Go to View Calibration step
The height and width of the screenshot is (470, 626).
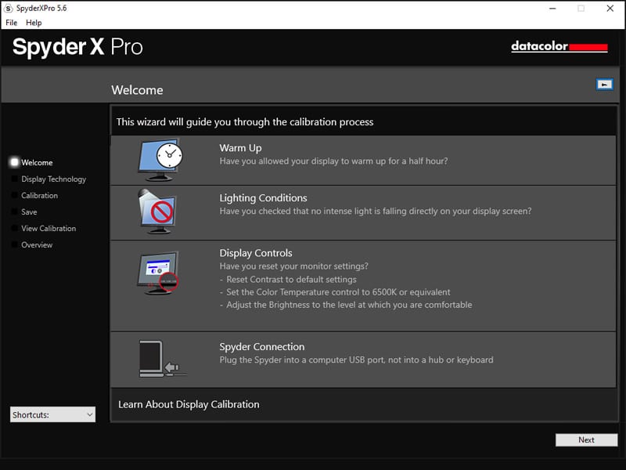point(49,229)
